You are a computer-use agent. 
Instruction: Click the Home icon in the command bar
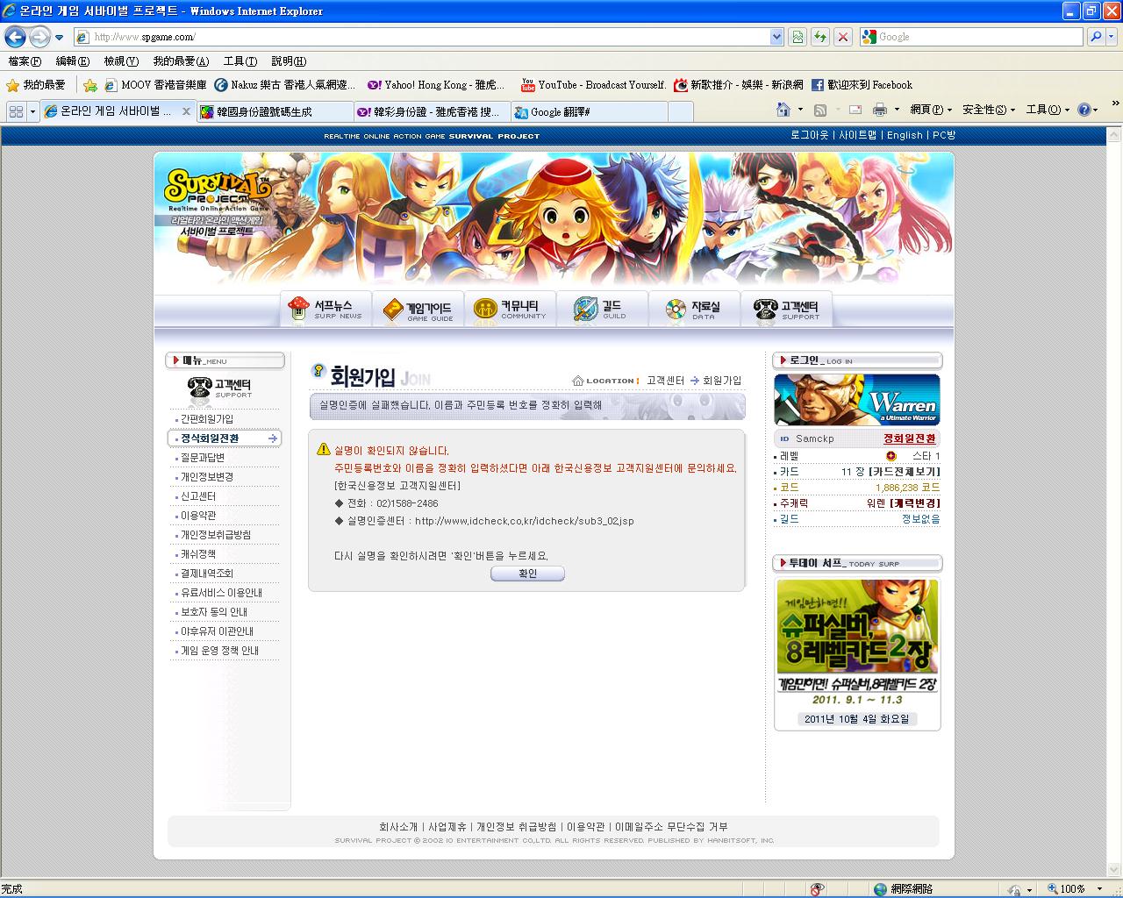click(x=783, y=110)
